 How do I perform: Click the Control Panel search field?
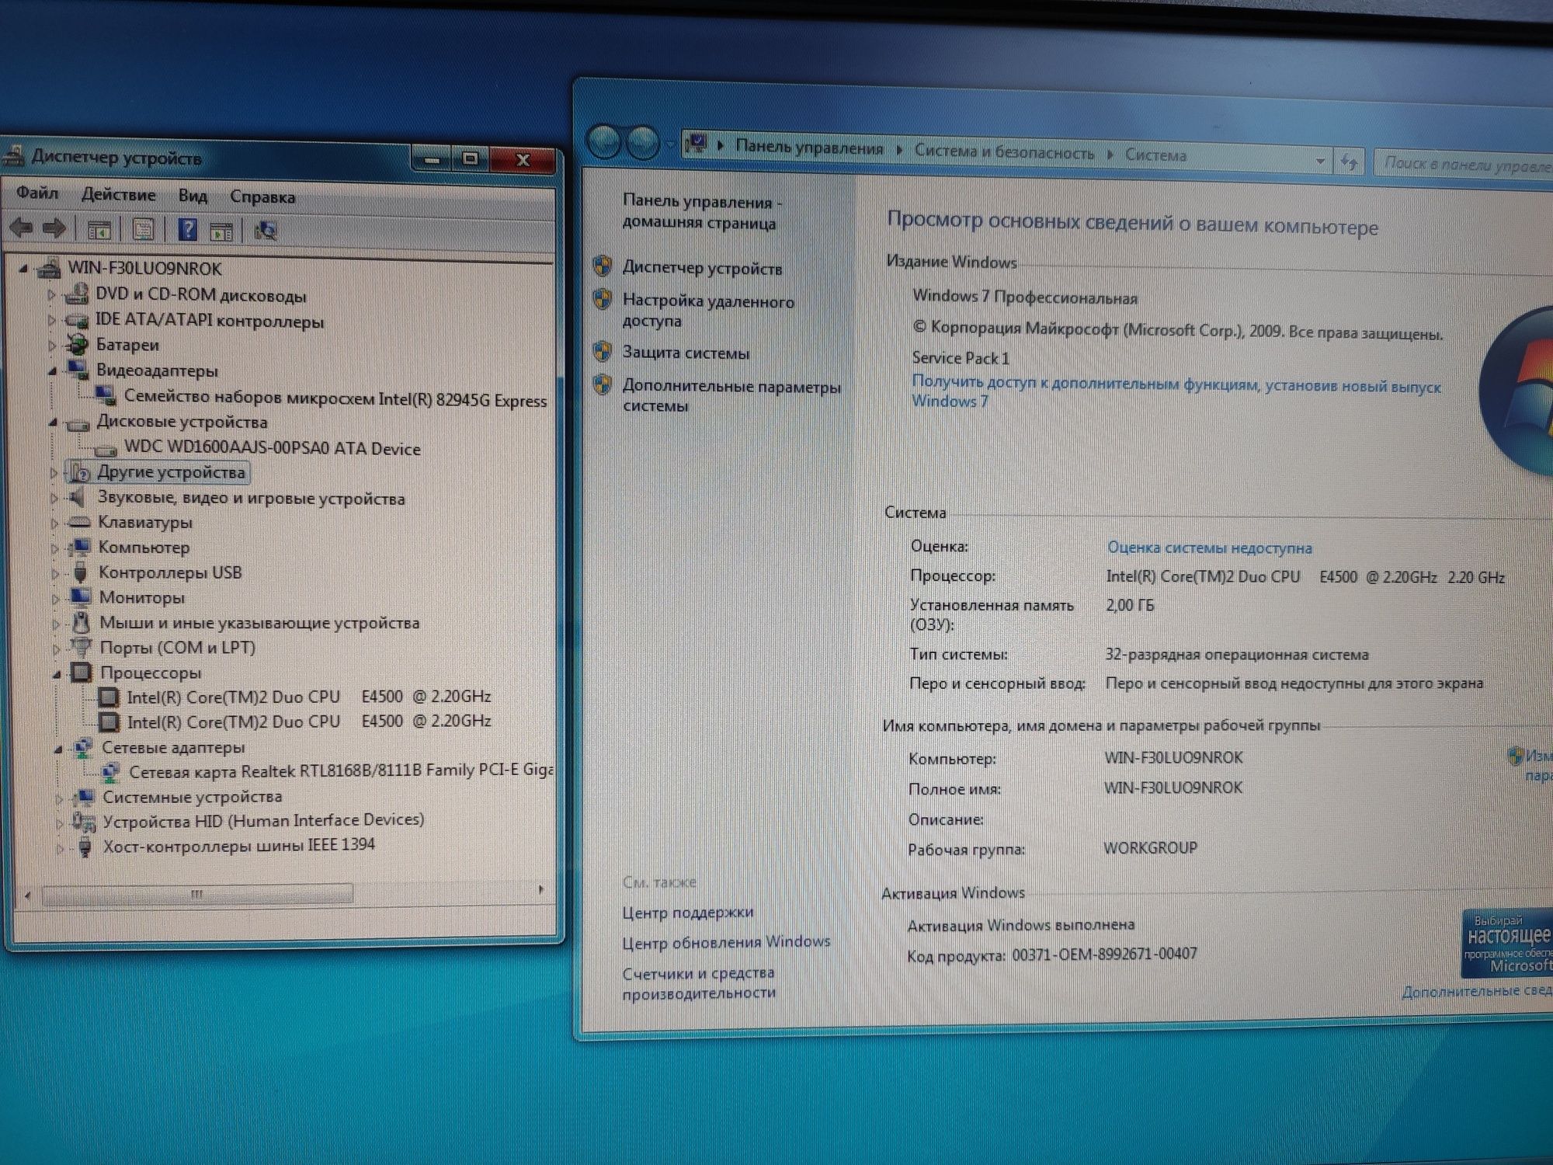click(x=1464, y=164)
